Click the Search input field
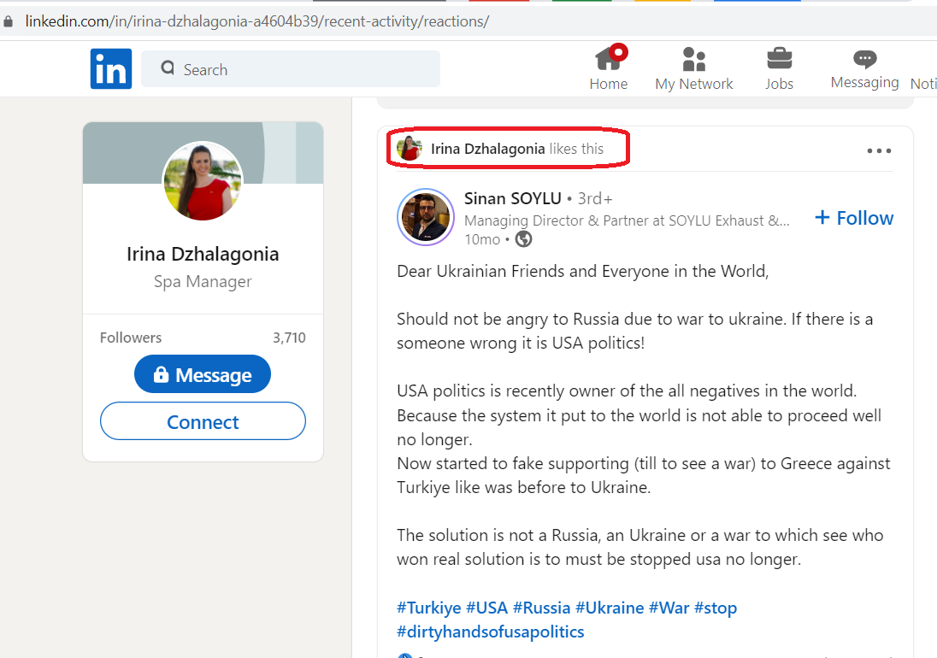Screen dimensions: 937x658 tap(291, 68)
